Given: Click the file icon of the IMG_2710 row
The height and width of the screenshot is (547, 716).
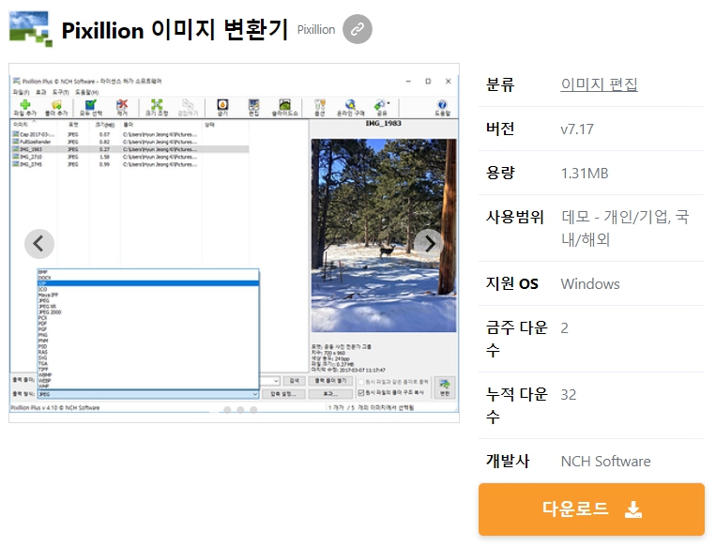Looking at the screenshot, I should click(x=16, y=157).
